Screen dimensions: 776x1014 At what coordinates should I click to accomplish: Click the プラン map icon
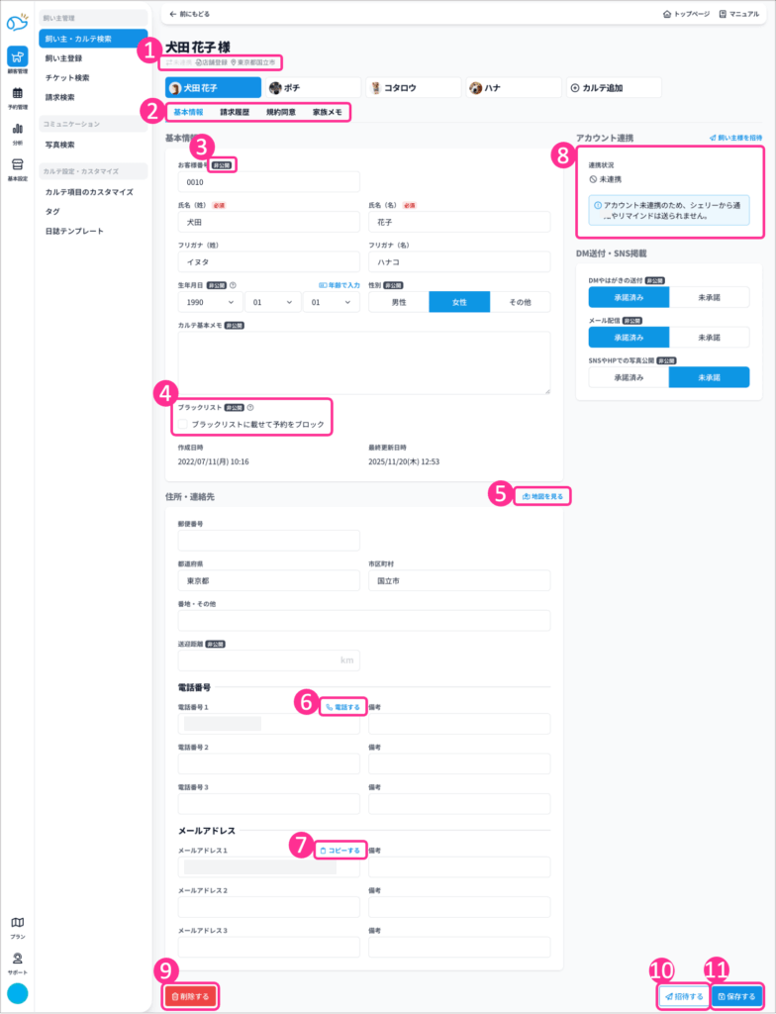click(18, 923)
